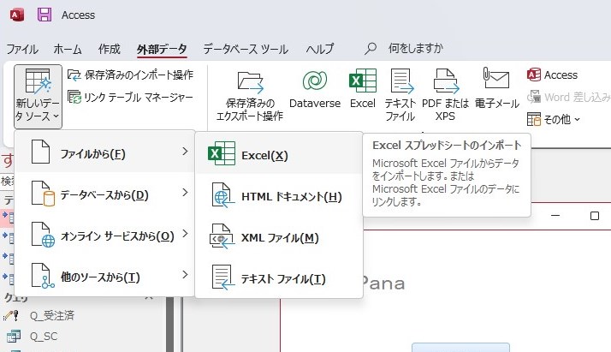Select the Q_SC query in navigation pane
Viewport: 611px width, 352px height.
(44, 336)
